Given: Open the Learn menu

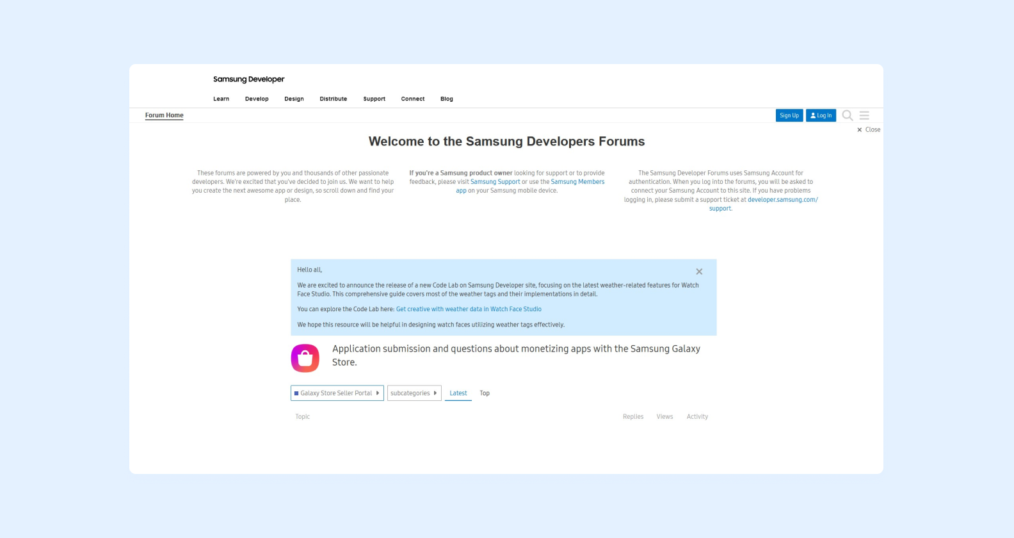Looking at the screenshot, I should [221, 99].
